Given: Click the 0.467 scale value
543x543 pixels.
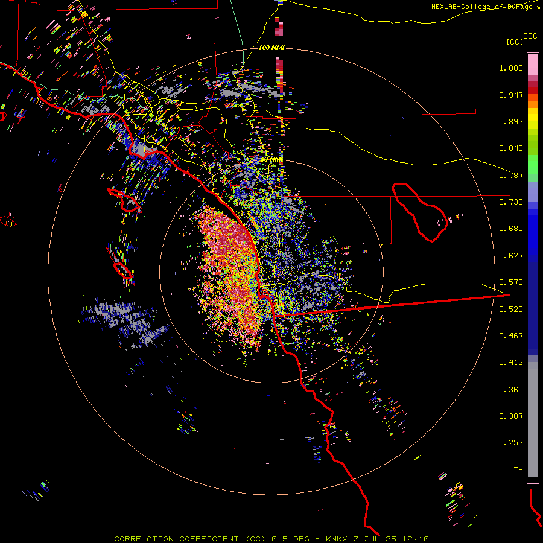Looking at the screenshot, I should coord(511,336).
